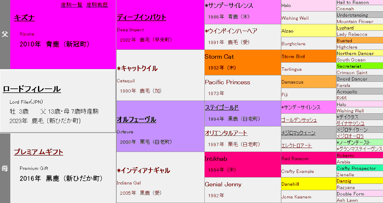Image resolution: width=383 pixels, height=203 pixels.
Task: Click the Wishing Well cell below Halo in the top block
Action: coord(309,18)
